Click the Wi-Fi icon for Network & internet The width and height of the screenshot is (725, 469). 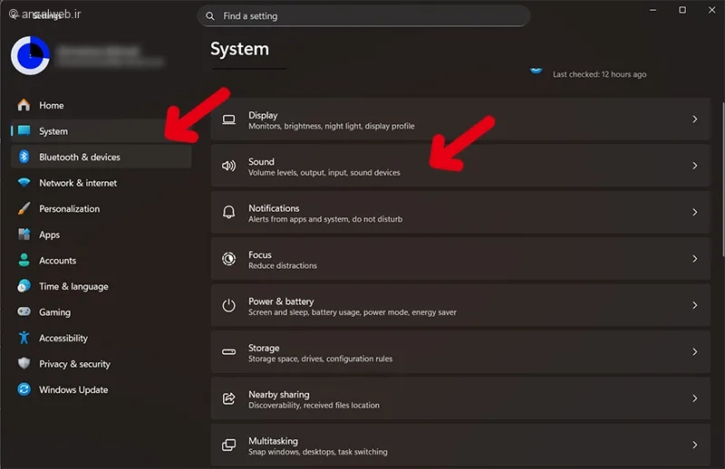tap(24, 183)
